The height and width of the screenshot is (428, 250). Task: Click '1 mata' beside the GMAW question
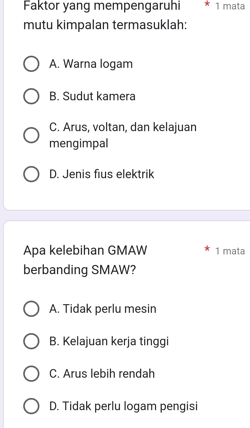click(230, 251)
